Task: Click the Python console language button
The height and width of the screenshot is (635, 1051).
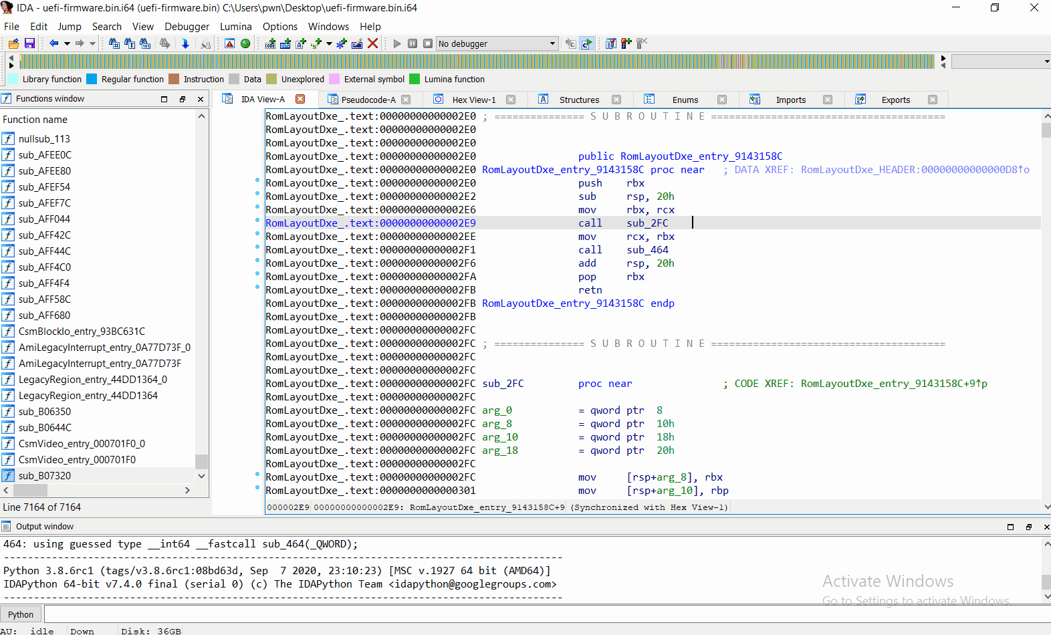Action: [x=21, y=614]
